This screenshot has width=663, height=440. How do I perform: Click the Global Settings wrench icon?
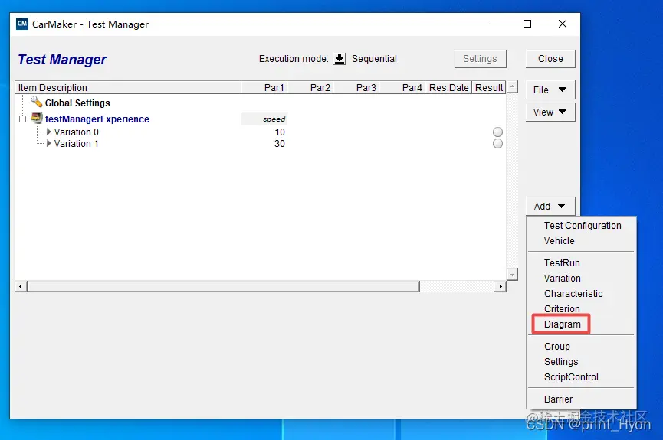point(37,102)
